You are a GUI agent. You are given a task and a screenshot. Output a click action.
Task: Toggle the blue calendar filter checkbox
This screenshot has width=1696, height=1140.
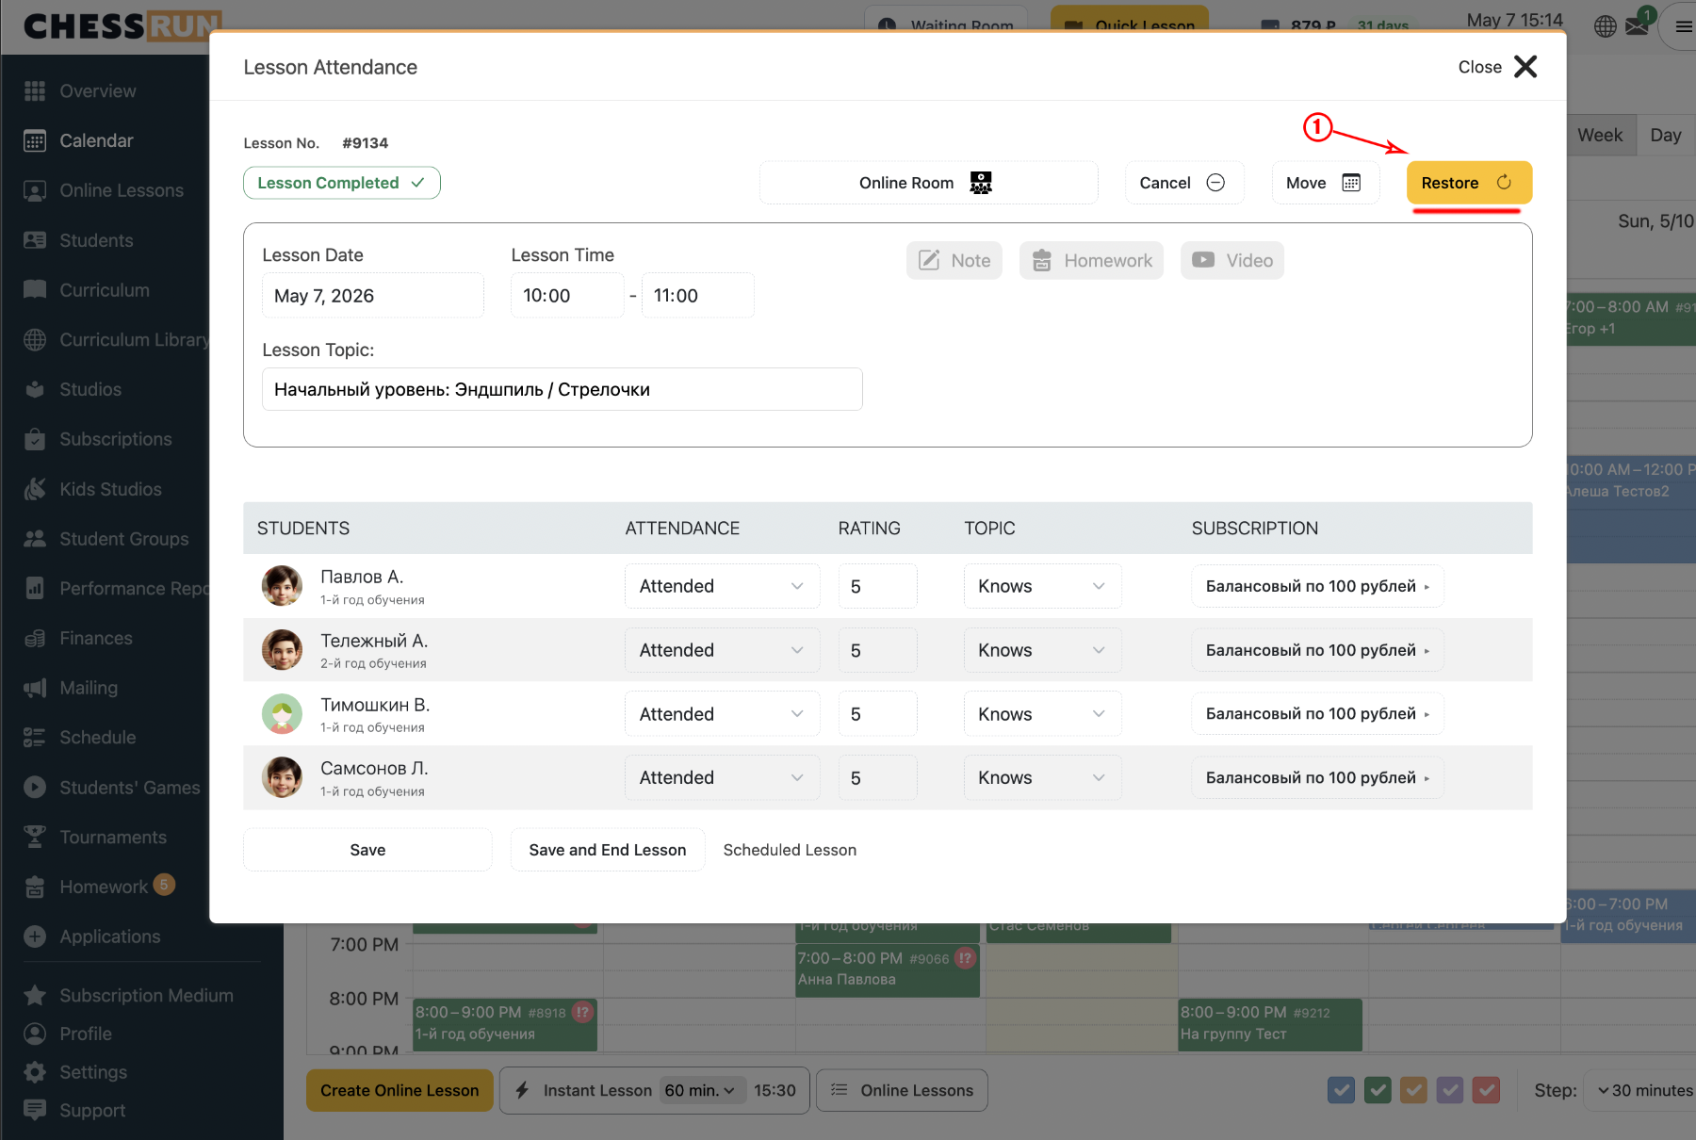click(1341, 1090)
